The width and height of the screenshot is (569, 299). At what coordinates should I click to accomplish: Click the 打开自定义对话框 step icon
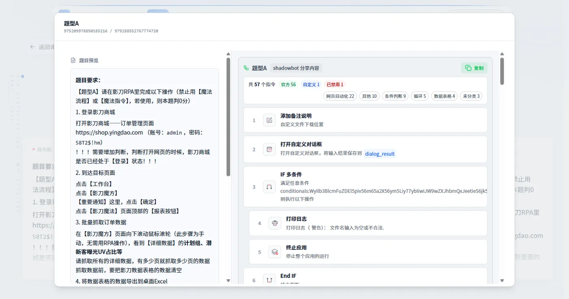pos(269,149)
